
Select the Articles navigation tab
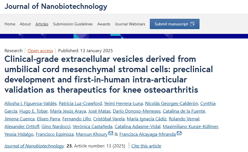[42, 24]
